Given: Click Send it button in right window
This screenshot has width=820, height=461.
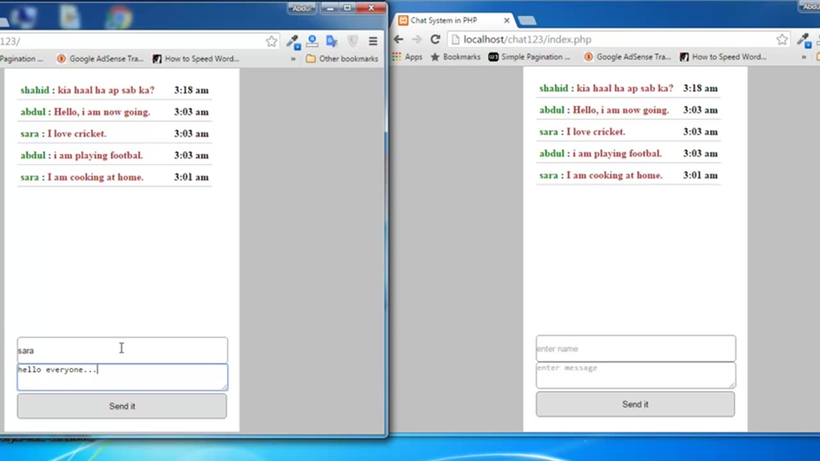Looking at the screenshot, I should pyautogui.click(x=635, y=404).
